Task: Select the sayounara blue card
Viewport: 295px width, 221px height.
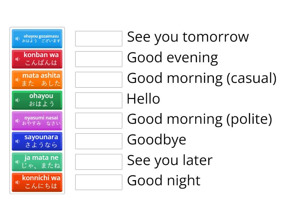Action: point(37,141)
